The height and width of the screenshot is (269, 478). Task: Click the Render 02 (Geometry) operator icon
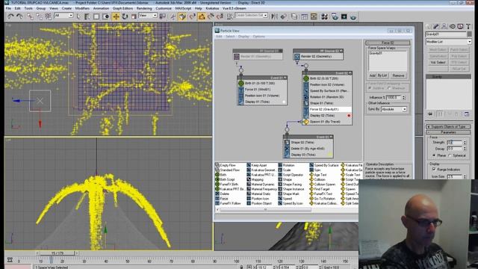(297, 57)
